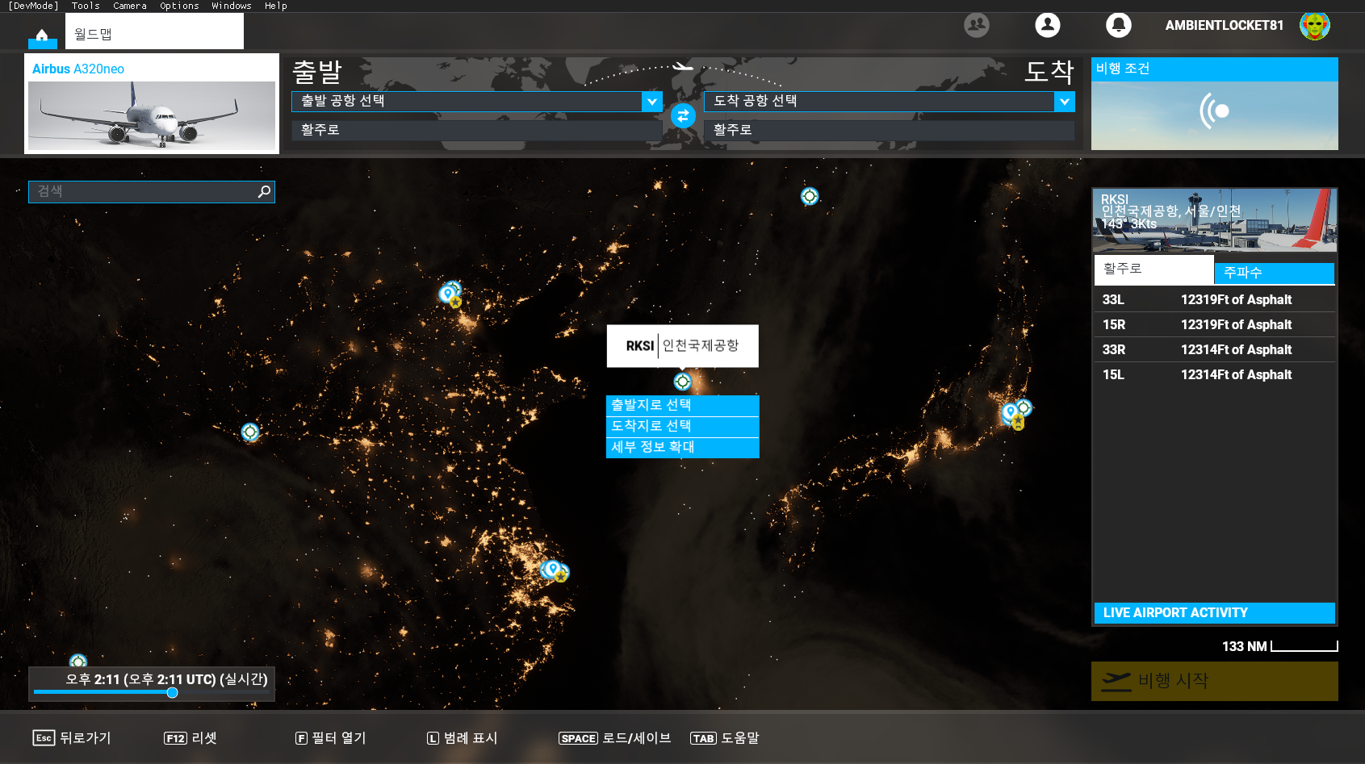Click the RKSI 인천국제공항 map label
This screenshot has height=764, width=1365.
(683, 345)
